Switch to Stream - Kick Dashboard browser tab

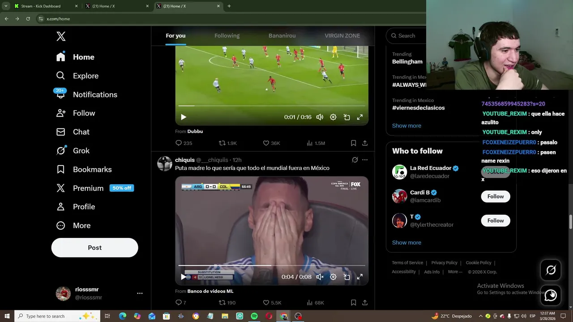pos(46,6)
